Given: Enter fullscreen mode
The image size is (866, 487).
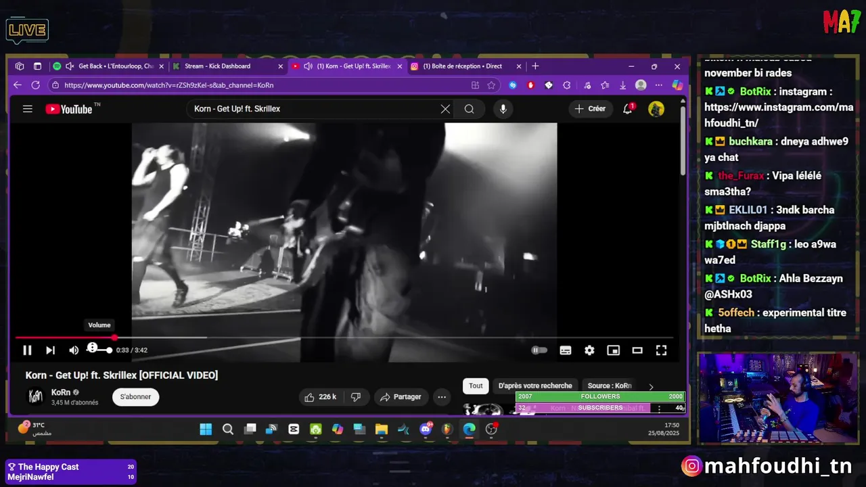Looking at the screenshot, I should point(661,350).
